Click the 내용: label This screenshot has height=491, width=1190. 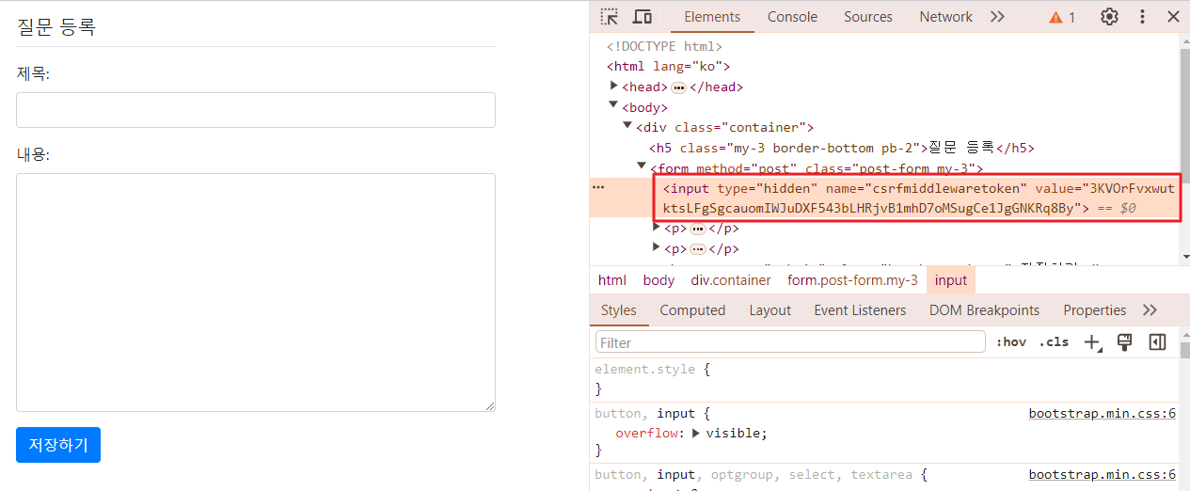tap(33, 154)
